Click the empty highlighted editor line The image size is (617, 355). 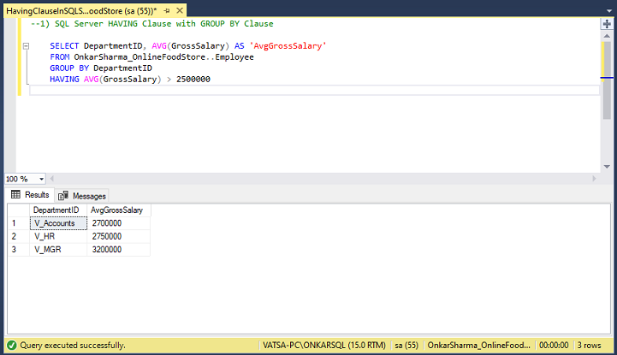[314, 91]
